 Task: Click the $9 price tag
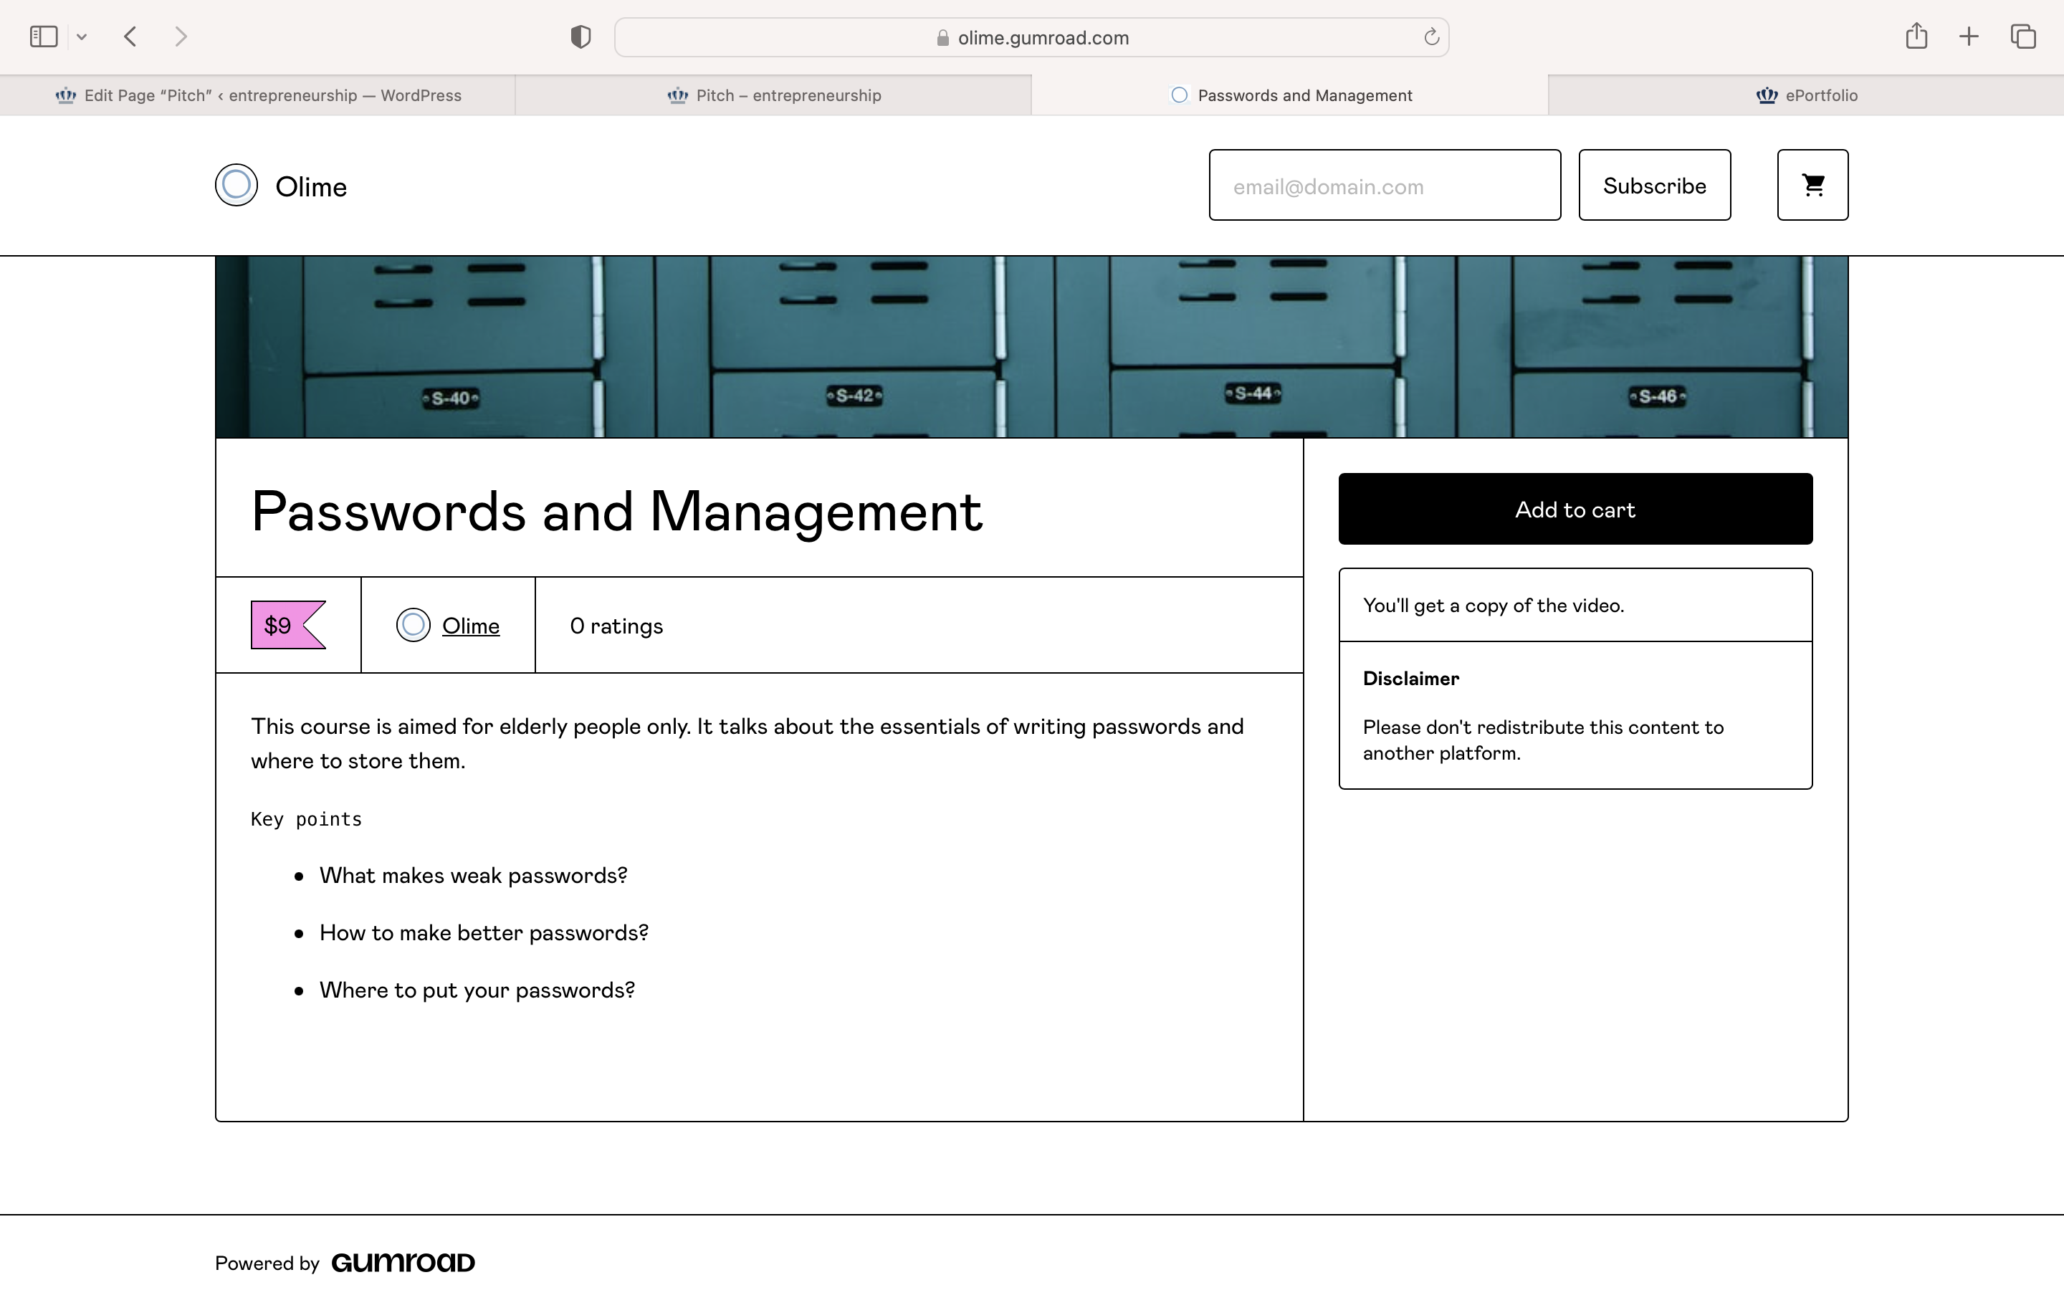point(287,626)
